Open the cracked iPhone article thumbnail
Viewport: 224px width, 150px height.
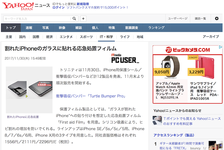(x=29, y=90)
